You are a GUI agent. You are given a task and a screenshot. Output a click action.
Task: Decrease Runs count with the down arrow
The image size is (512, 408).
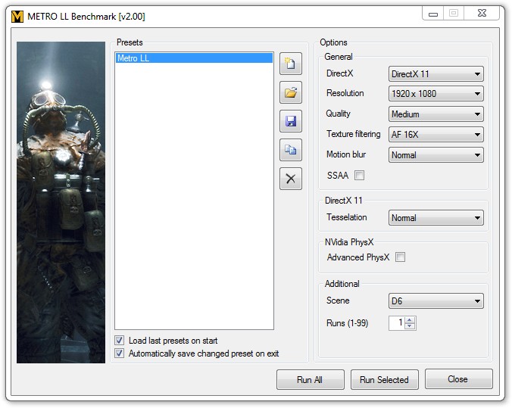click(x=410, y=326)
